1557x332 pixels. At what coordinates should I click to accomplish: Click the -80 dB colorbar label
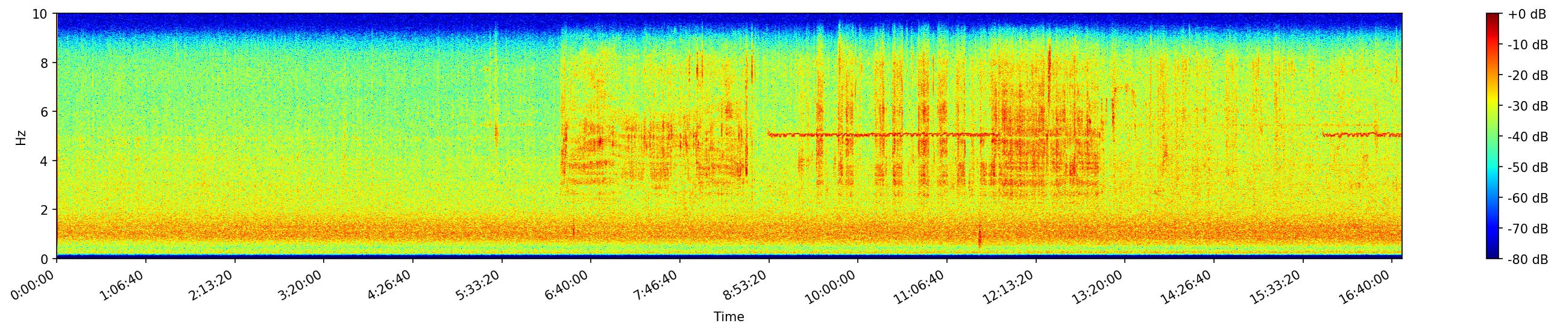(x=1527, y=260)
